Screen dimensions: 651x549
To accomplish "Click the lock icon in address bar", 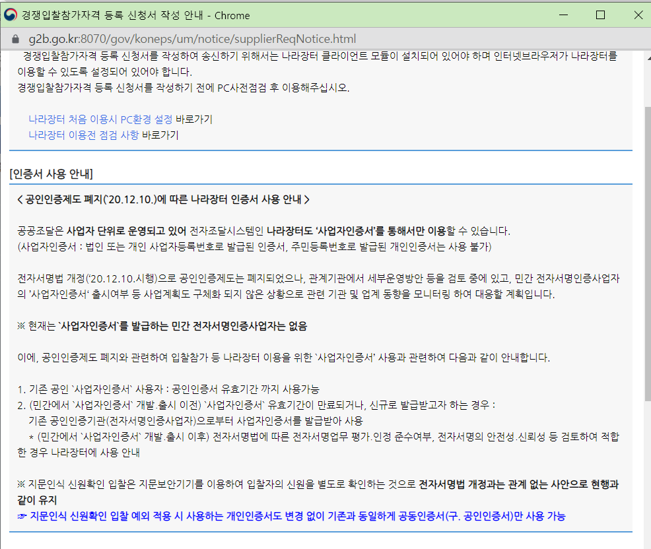I will pos(15,39).
